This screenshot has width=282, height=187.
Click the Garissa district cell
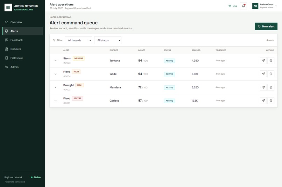[114, 101]
